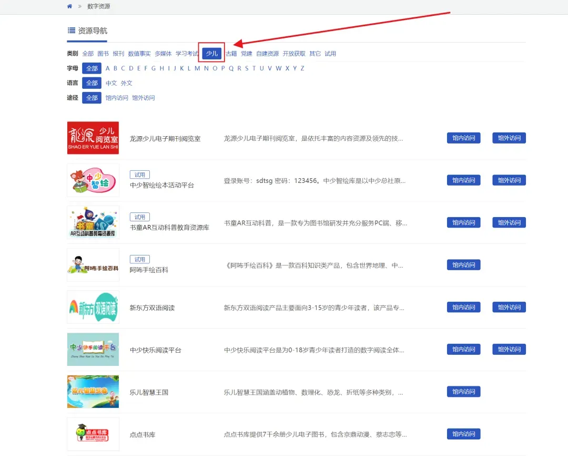The width and height of the screenshot is (568, 460).
Task: Filter language by 中文
Action: click(111, 83)
